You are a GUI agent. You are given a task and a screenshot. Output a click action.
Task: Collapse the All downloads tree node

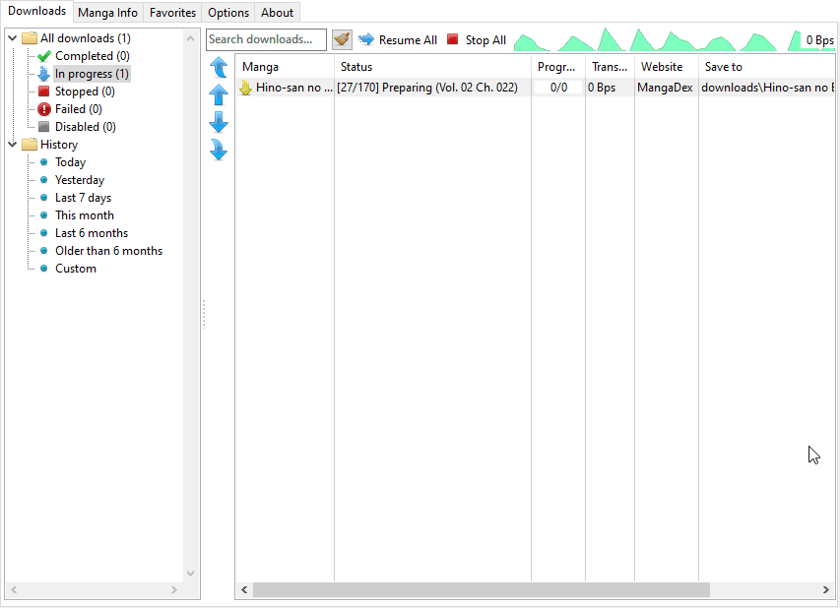pyautogui.click(x=13, y=38)
